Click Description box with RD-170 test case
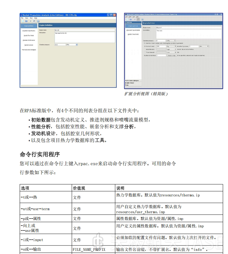This screenshot has height=254, width=228. pyautogui.click(x=85, y=37)
